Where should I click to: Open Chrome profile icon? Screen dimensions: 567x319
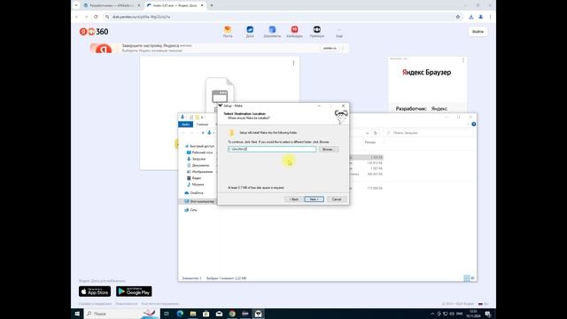click(480, 17)
